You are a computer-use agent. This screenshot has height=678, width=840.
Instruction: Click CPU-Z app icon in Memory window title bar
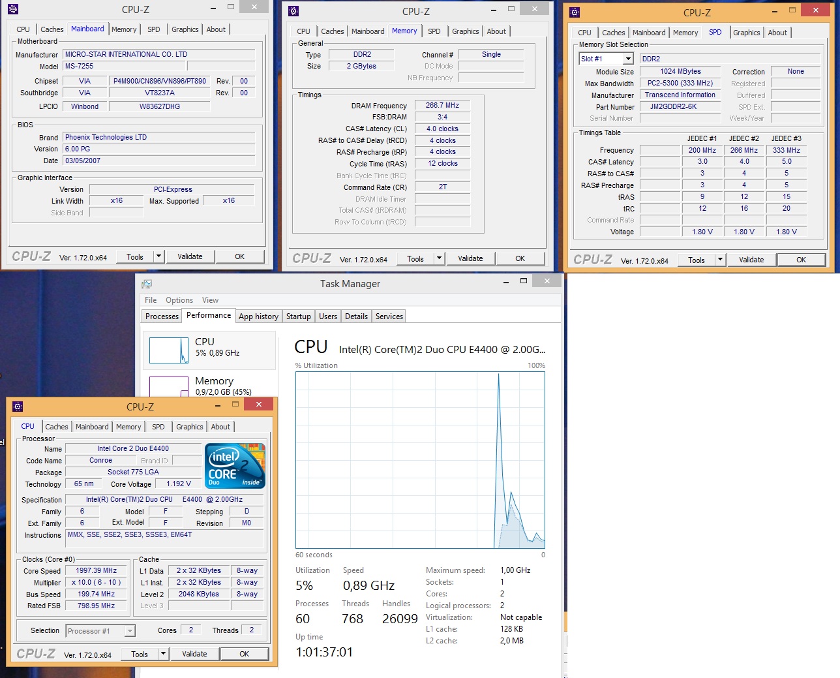(293, 11)
